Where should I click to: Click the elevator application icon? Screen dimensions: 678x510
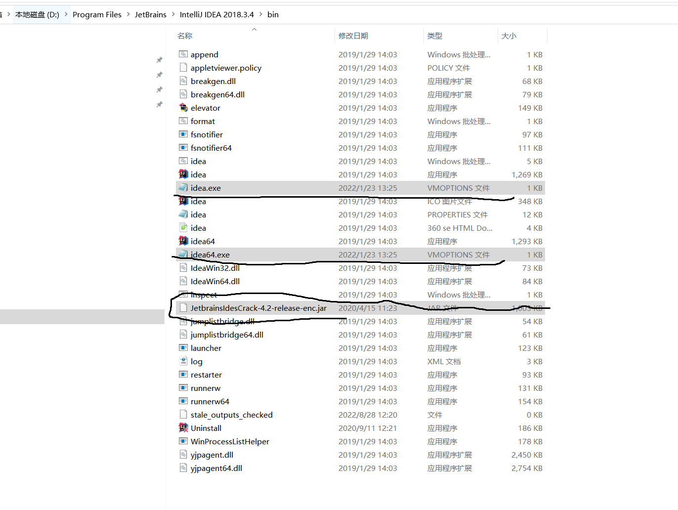coord(183,108)
